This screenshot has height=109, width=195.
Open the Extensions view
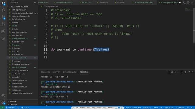pyautogui.click(x=3, y=31)
